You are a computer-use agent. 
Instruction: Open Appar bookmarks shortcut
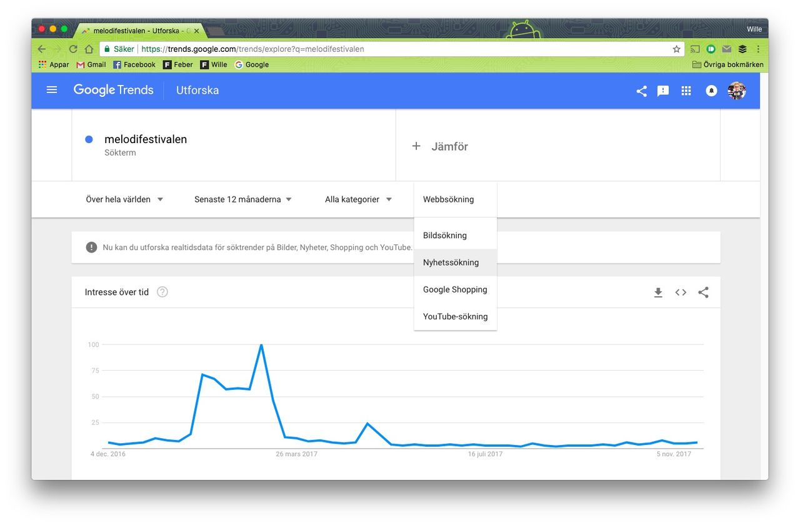pyautogui.click(x=54, y=64)
